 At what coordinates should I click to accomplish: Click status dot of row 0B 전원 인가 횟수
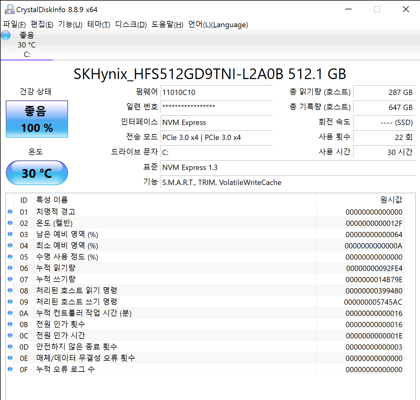10,324
